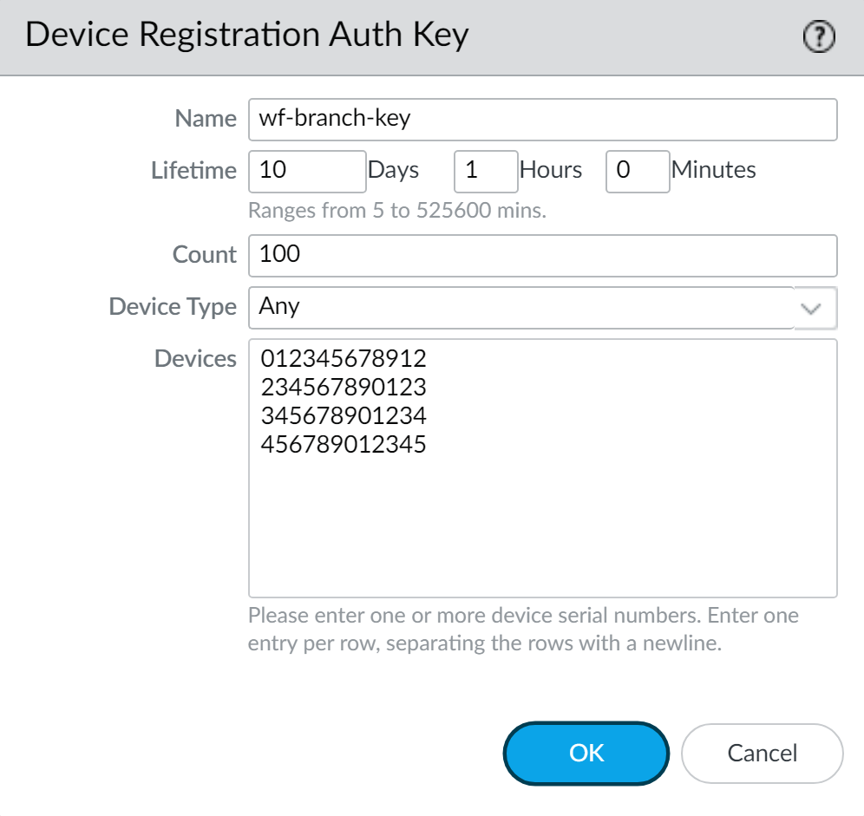
Task: Click the Lifetime Minutes input box
Action: coord(638,170)
